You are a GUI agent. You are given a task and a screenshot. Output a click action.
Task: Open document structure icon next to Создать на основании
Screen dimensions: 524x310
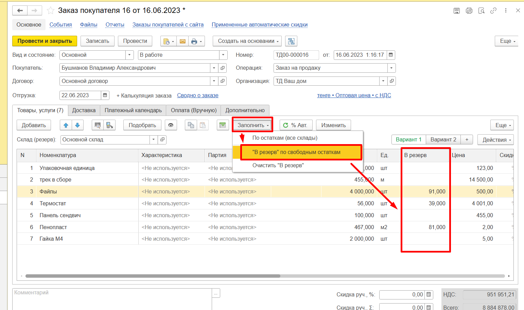pyautogui.click(x=291, y=41)
